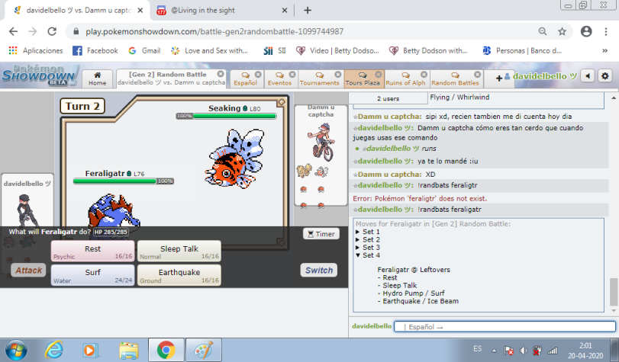Screen dimensions: 619x362
Task: Open the Chrome three-dot menu
Action: coord(605,31)
